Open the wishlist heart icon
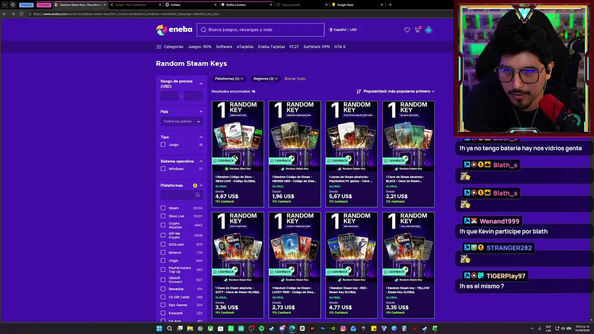The width and height of the screenshot is (594, 334). point(407,30)
